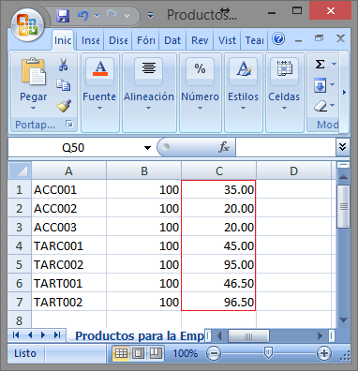Customize the Quick Access Toolbar
This screenshot has width=358, height=371.
150,15
